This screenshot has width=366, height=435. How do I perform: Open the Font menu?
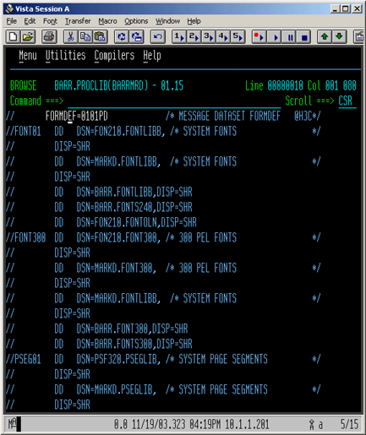pos(50,21)
